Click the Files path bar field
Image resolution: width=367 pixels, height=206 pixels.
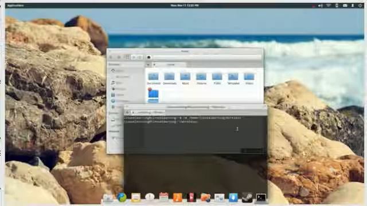tap(204, 57)
